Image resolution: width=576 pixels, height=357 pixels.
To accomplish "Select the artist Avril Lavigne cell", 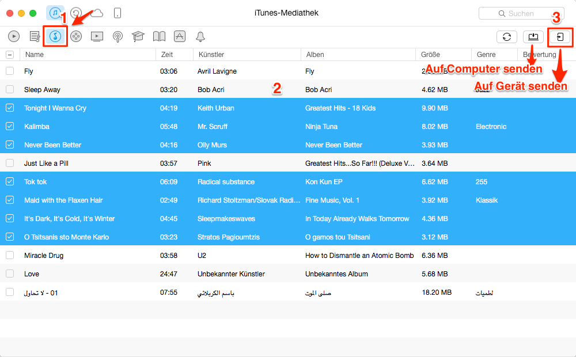I will [x=217, y=71].
